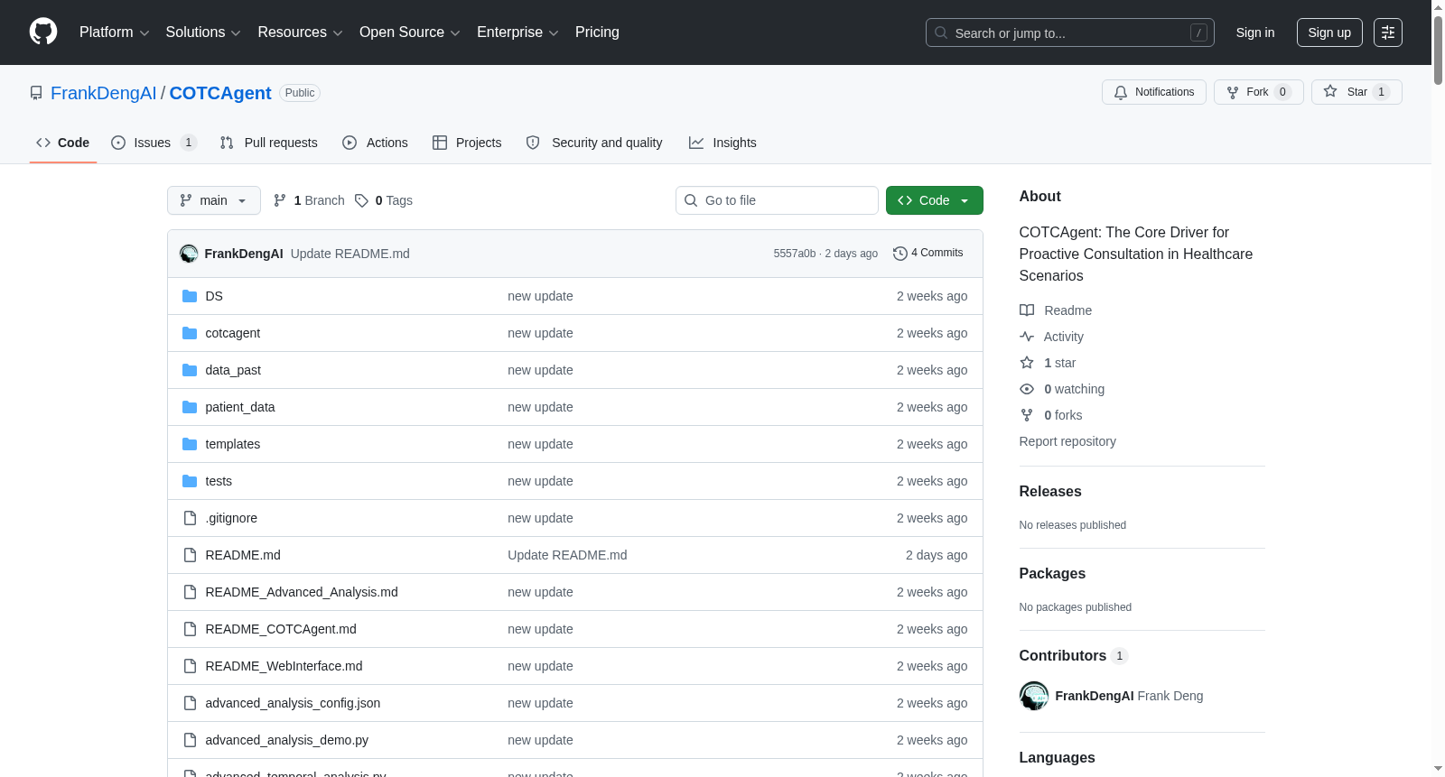
Task: Click the Go to file input
Action: click(777, 200)
